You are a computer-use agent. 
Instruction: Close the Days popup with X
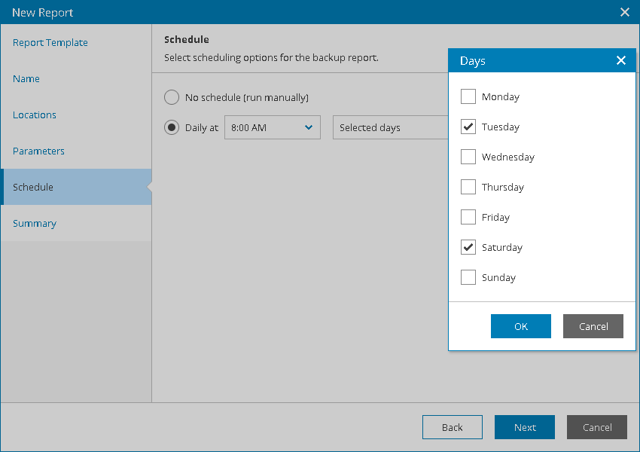tap(621, 60)
